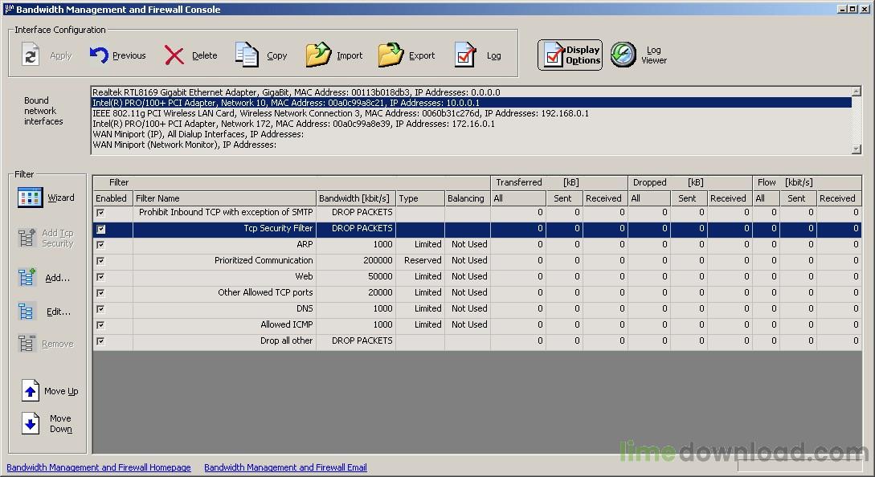
Task: Select the Web filter name cell
Action: point(224,277)
